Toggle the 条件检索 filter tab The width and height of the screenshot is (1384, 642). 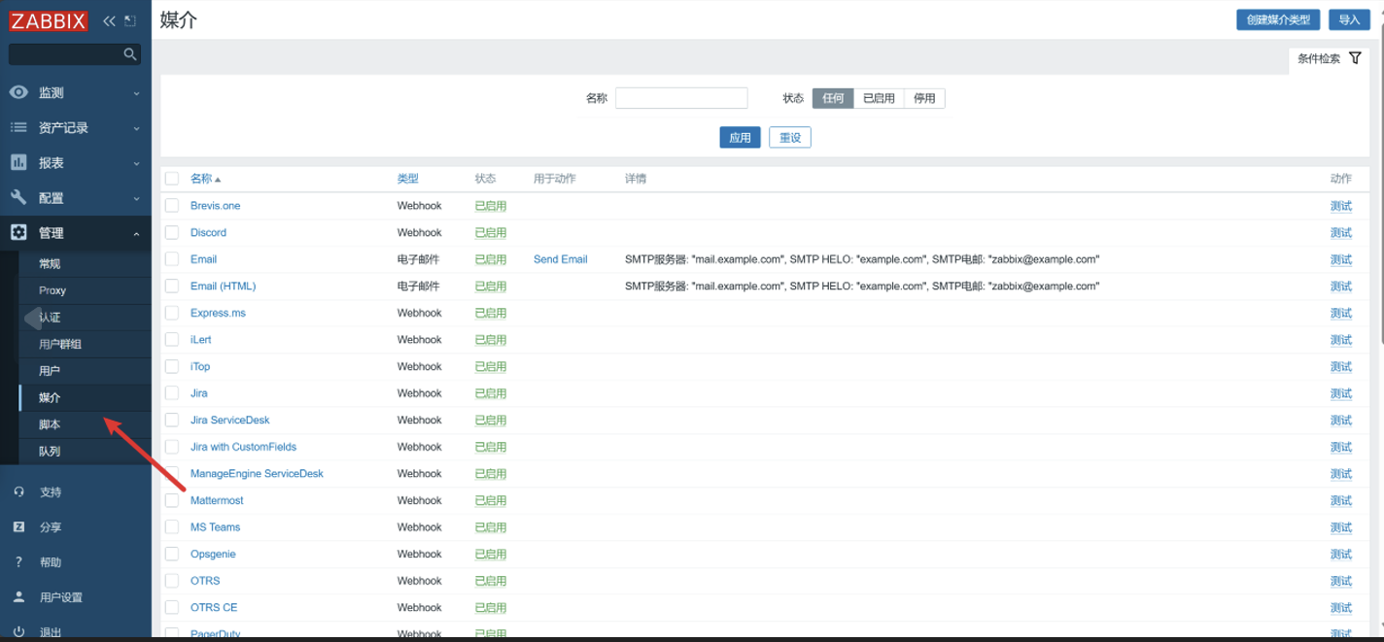(x=1330, y=58)
